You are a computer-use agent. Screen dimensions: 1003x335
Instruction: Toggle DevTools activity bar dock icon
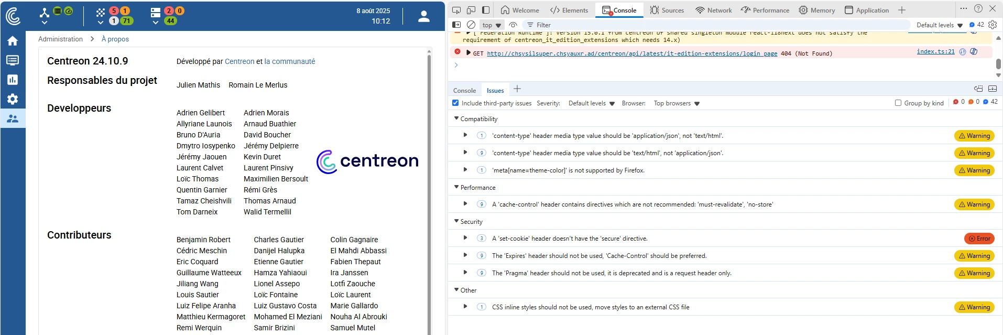click(x=486, y=10)
